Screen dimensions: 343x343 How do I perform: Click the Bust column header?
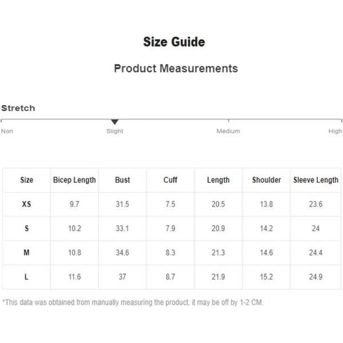coord(122,180)
